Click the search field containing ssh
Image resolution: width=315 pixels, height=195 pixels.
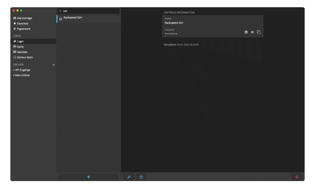(x=90, y=11)
